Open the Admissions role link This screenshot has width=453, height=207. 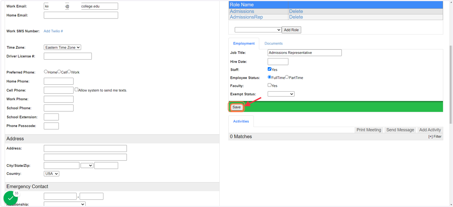pos(242,11)
